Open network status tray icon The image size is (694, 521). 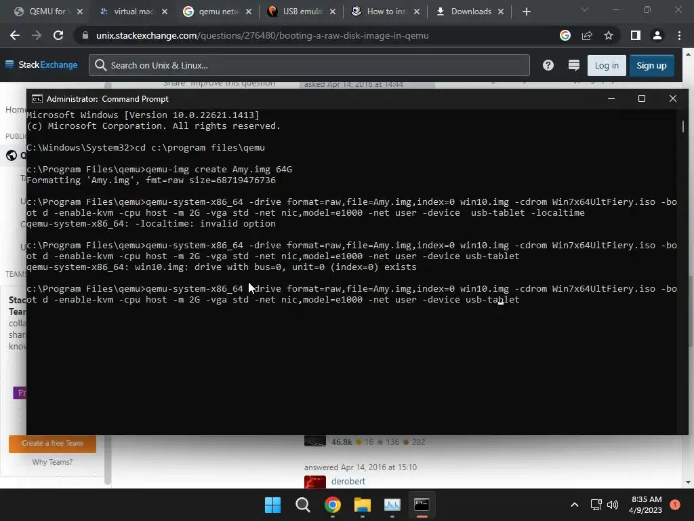point(596,505)
